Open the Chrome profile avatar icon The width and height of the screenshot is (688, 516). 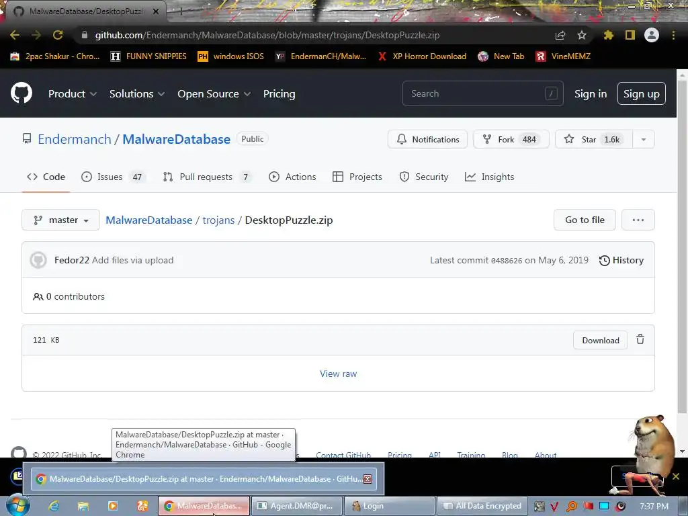pos(652,35)
